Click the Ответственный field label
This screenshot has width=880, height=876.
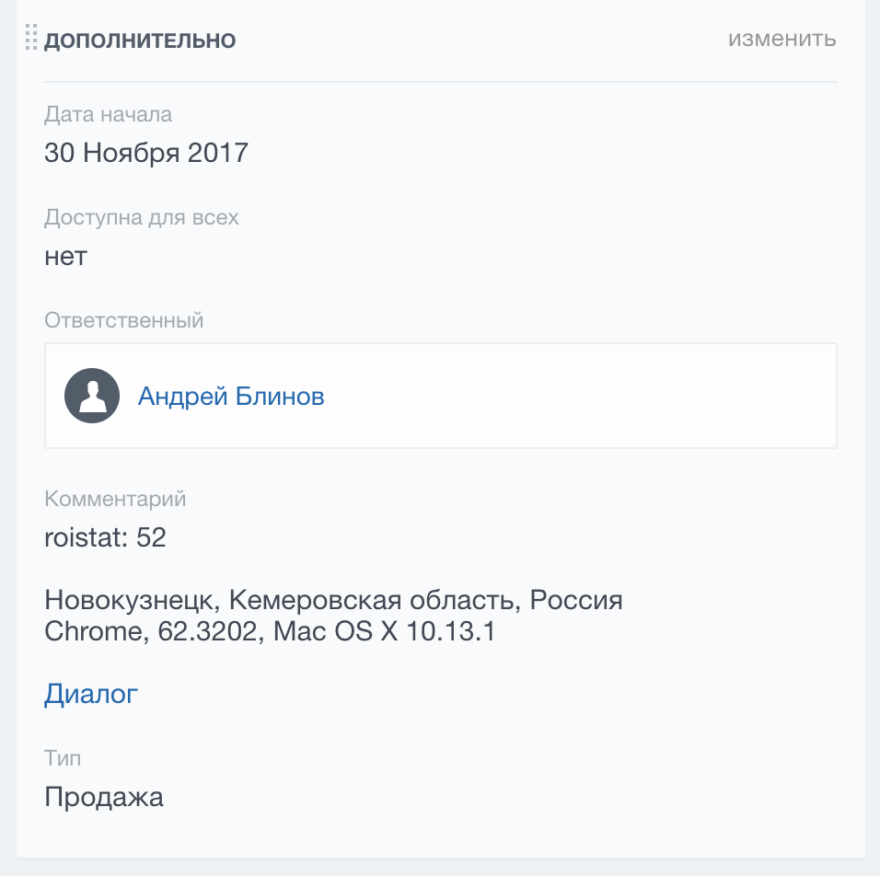[x=123, y=320]
